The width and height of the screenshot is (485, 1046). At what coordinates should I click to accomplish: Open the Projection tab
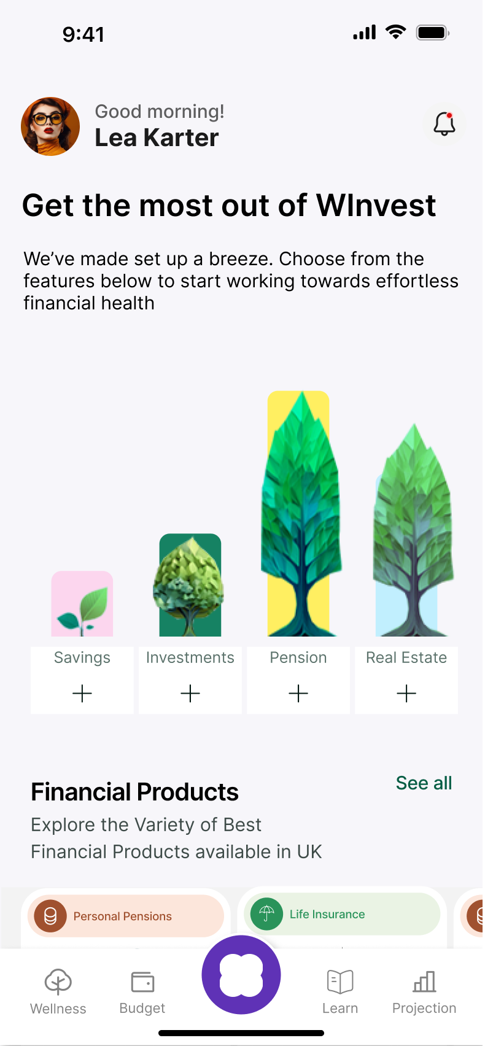click(424, 991)
